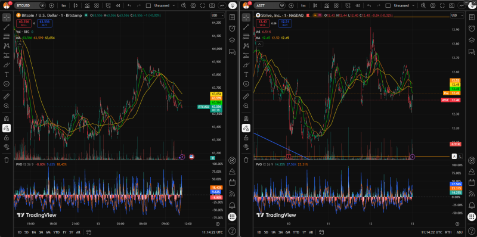
Task: Toggle magnet mode in the BTCUSD chart
Action: [x=7, y=118]
